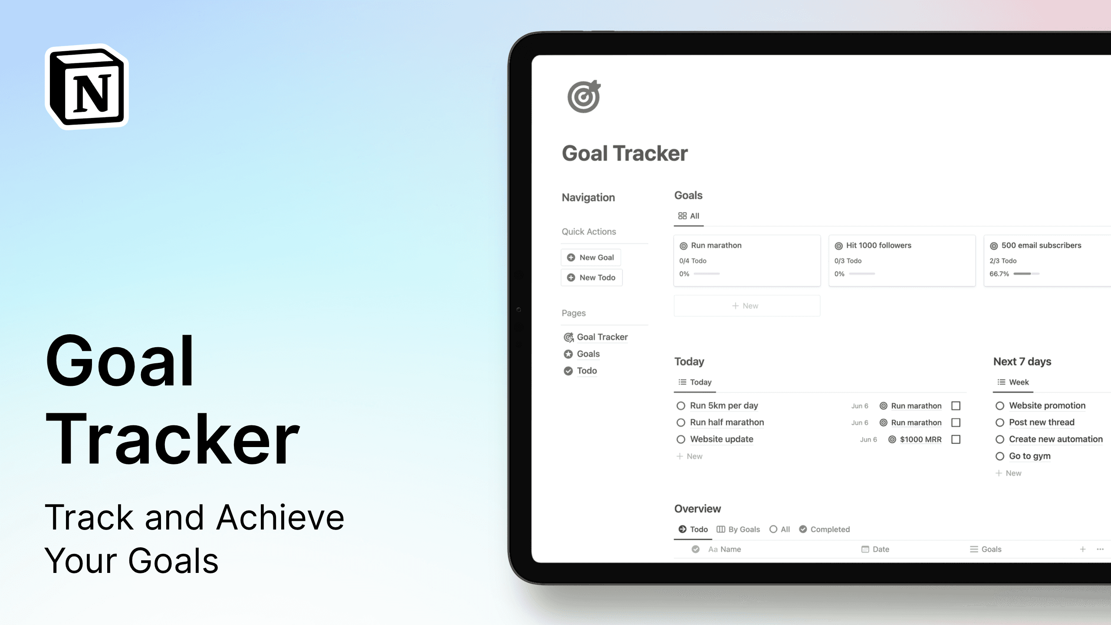
Task: Click New button under Run marathon goal
Action: click(x=746, y=305)
